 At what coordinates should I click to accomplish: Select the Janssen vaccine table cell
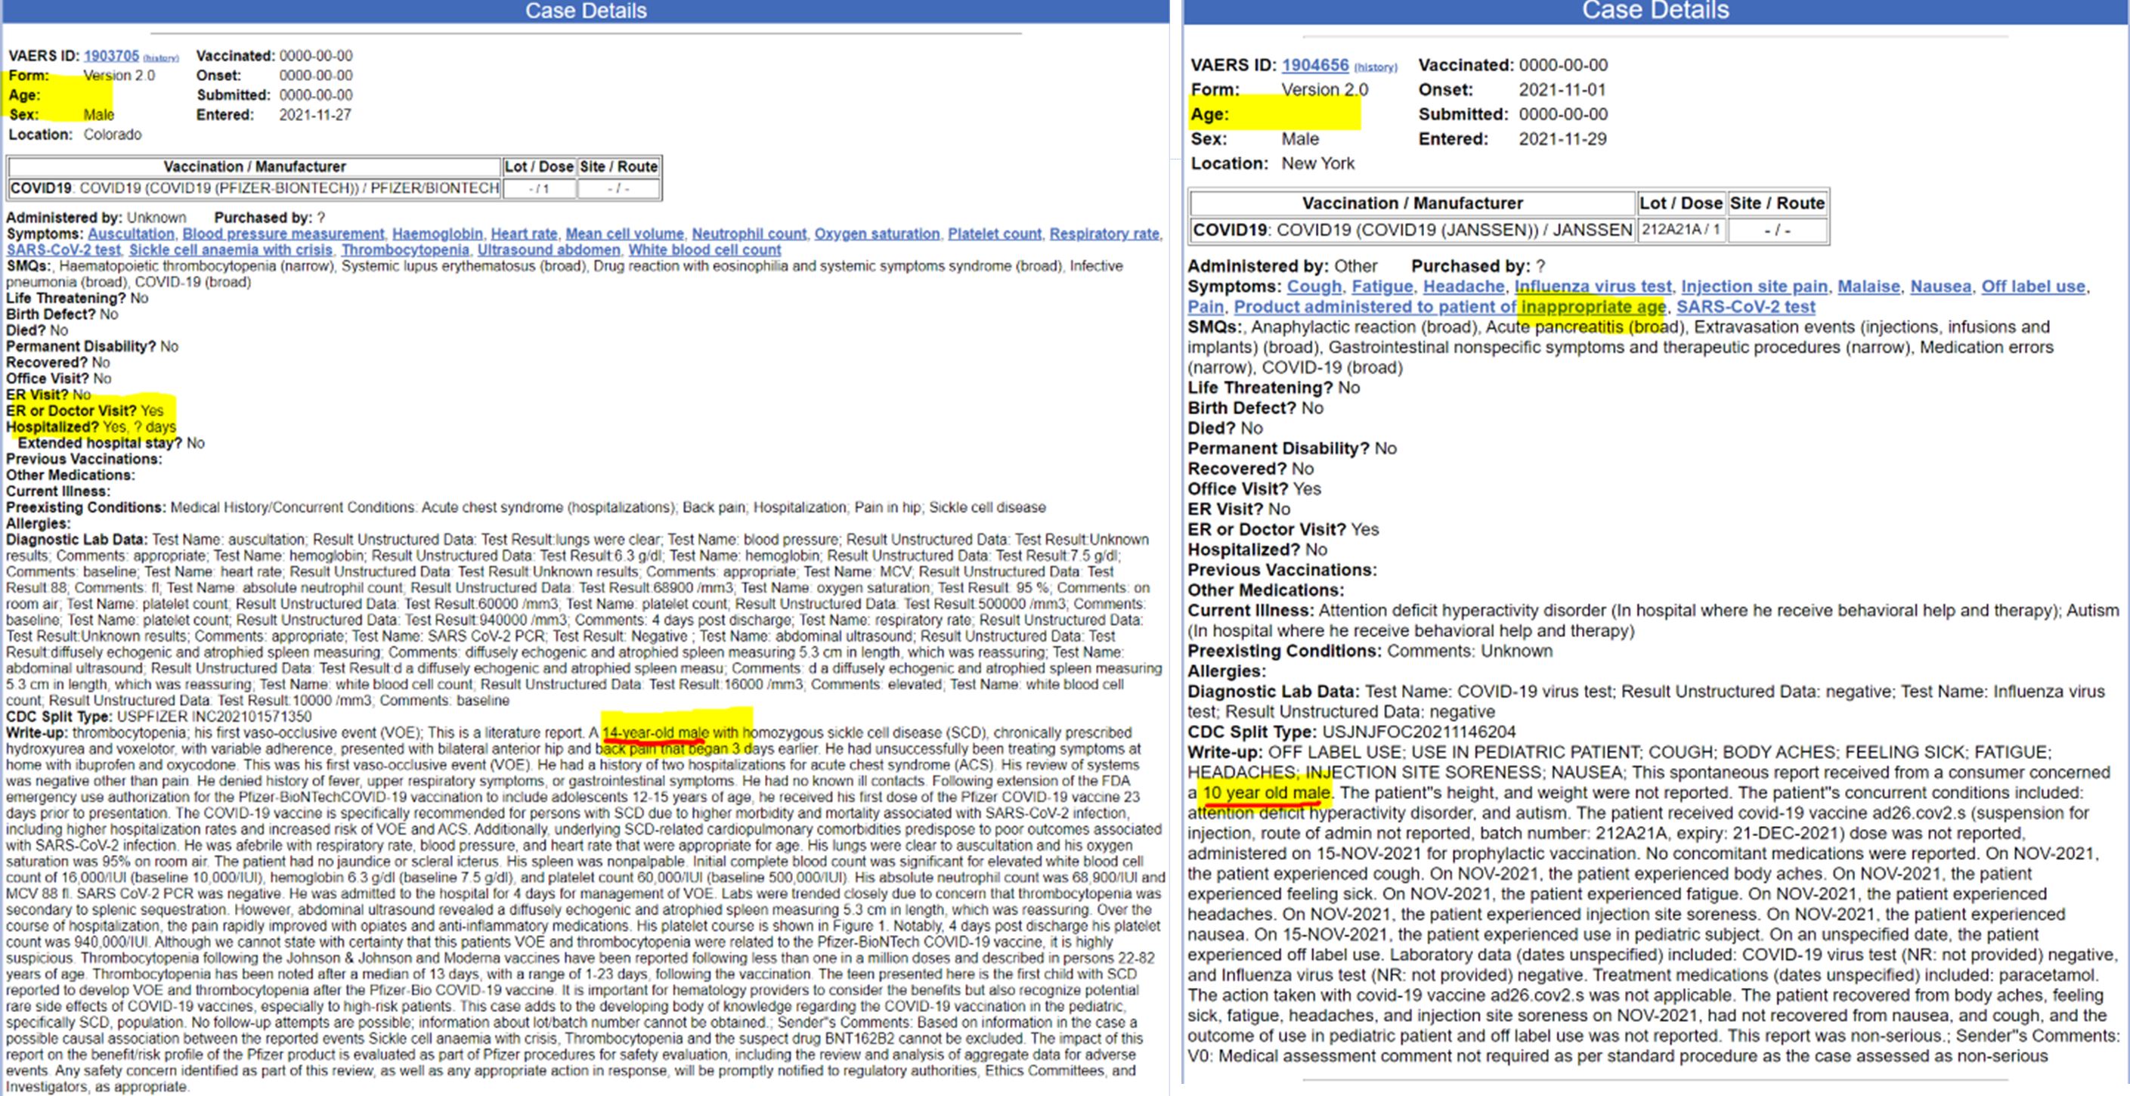click(x=1412, y=230)
